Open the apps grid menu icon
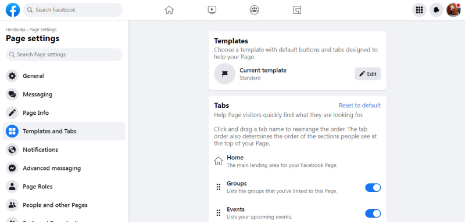This screenshot has height=222, width=465. pos(419,10)
